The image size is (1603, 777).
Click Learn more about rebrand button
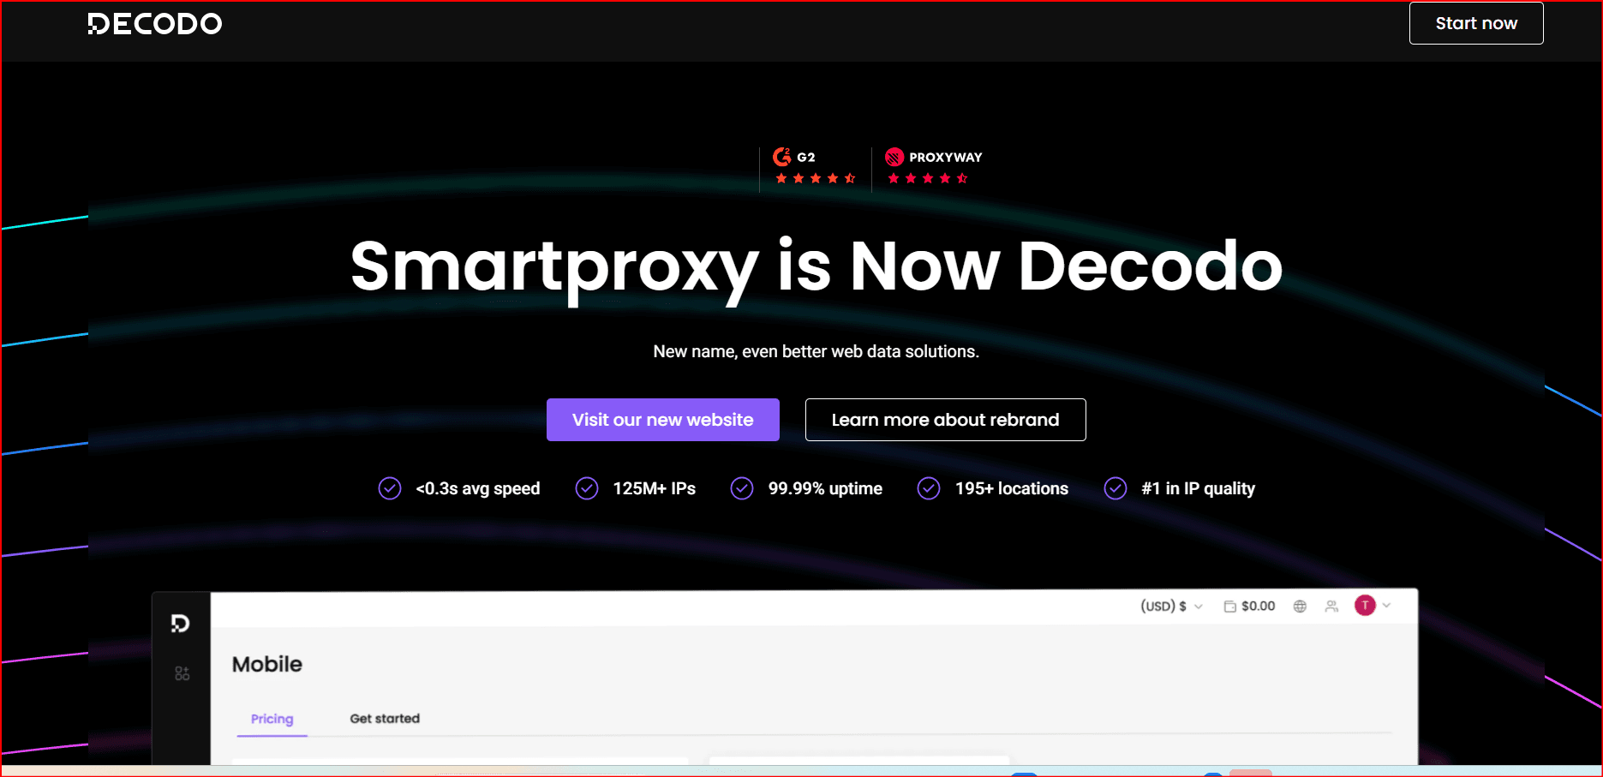945,420
